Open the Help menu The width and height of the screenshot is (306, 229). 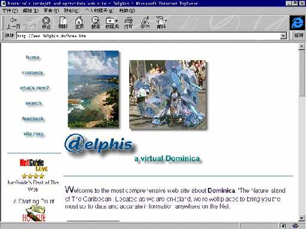click(x=127, y=11)
